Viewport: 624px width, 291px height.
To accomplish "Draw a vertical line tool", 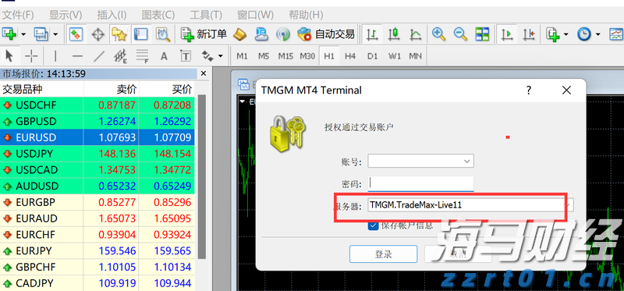I will (55, 56).
